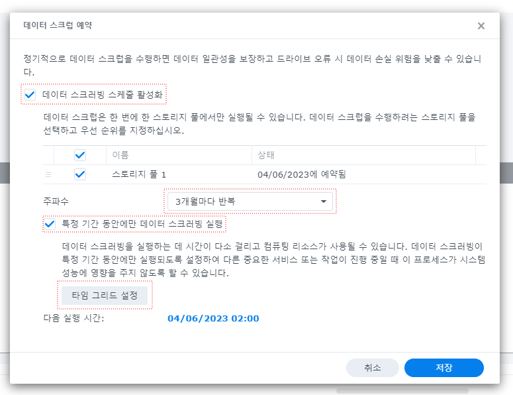513x395 pixels.
Task: Click the next run time 04/06/2023 02:00
Action: [x=213, y=318]
